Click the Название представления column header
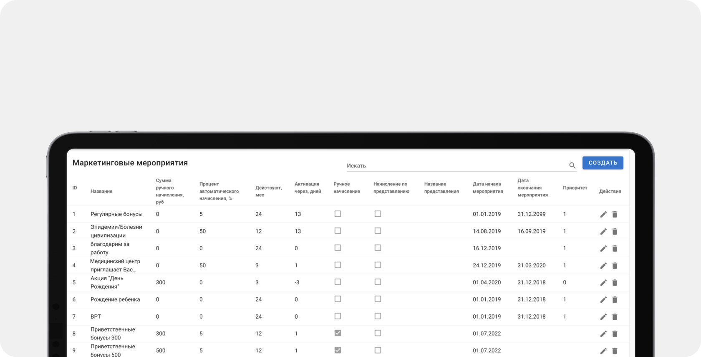The height and width of the screenshot is (357, 701). [441, 187]
